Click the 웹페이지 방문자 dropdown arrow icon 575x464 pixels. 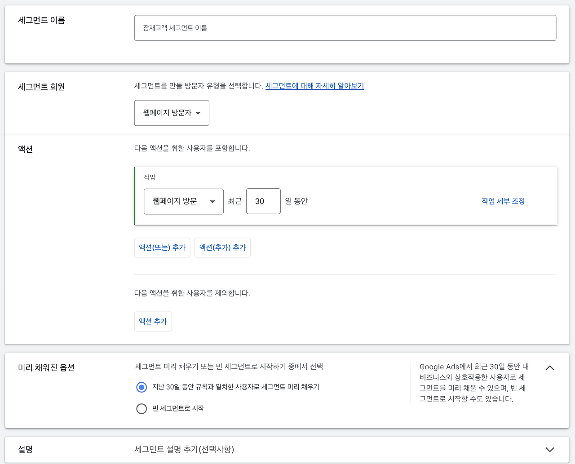199,113
